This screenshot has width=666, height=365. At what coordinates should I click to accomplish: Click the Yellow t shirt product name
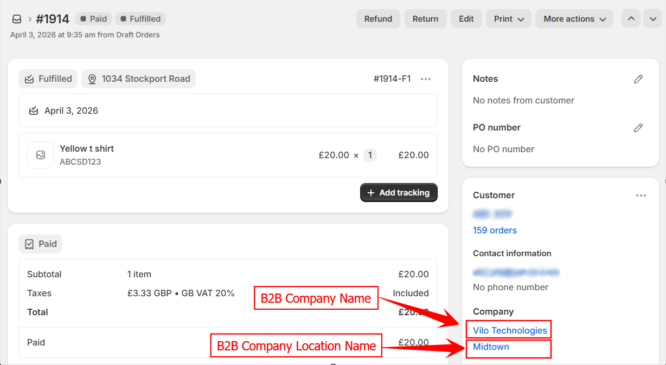[x=87, y=148]
